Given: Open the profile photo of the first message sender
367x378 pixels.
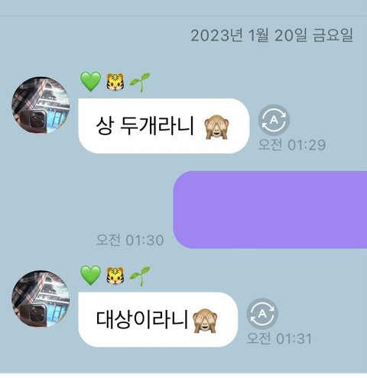Looking at the screenshot, I should [41, 105].
